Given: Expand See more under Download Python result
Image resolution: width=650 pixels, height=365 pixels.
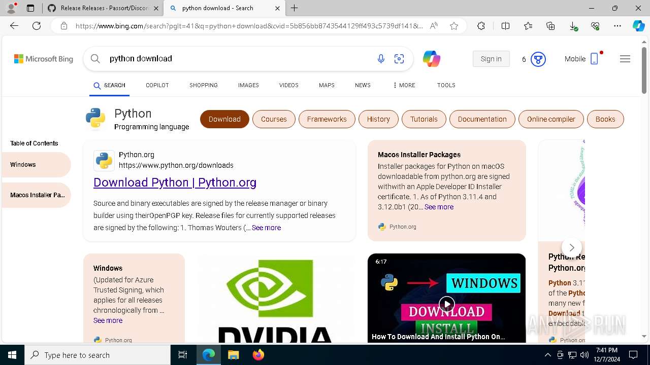Looking at the screenshot, I should coord(266,228).
